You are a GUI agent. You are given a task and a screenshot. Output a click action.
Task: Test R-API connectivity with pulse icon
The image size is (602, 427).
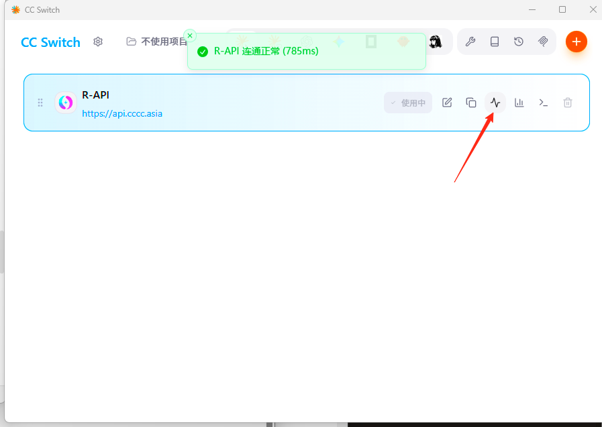[495, 103]
